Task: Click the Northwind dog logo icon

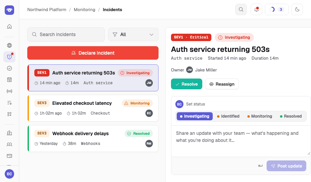Action: click(9, 10)
